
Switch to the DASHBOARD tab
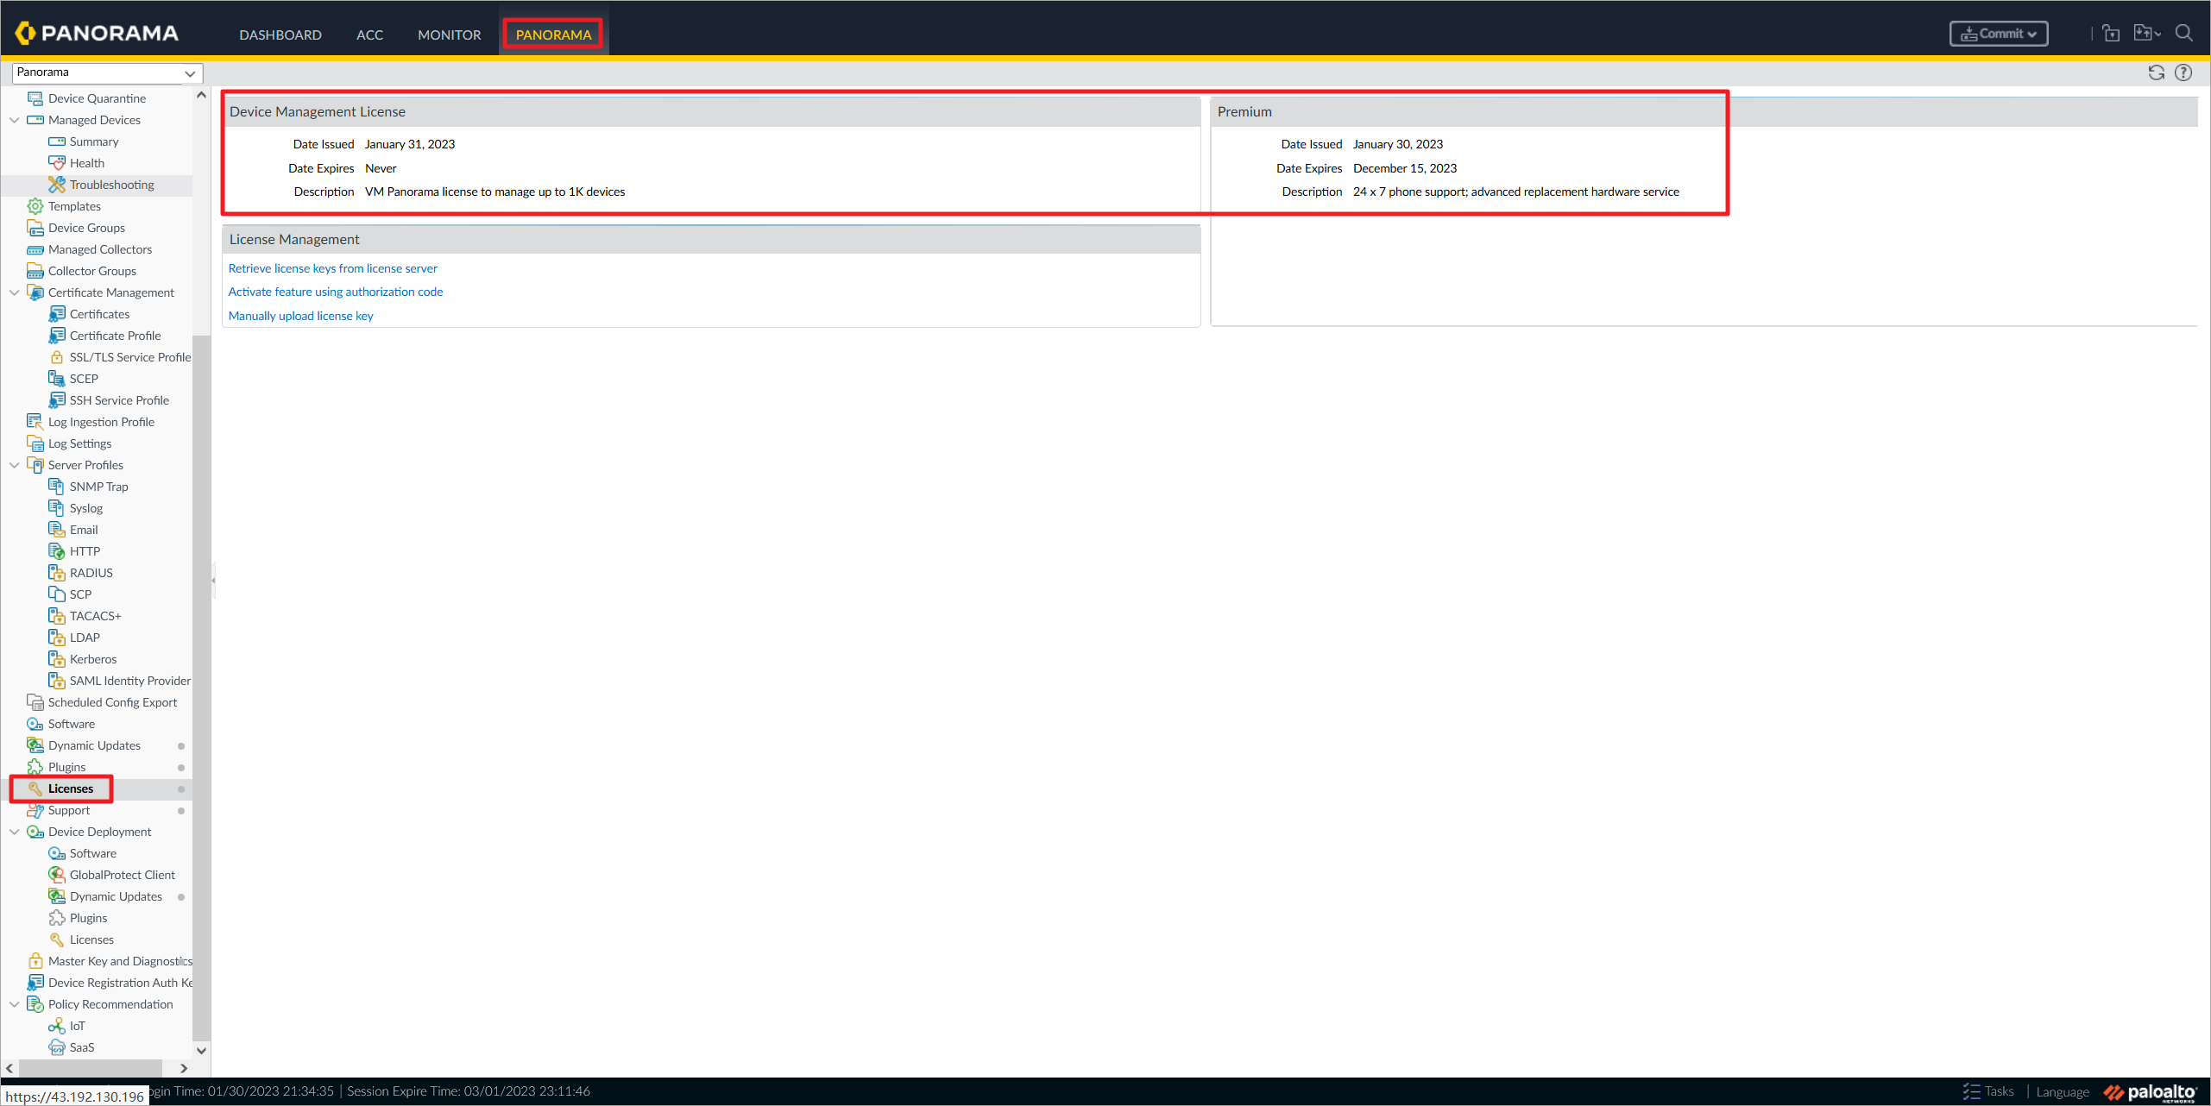[x=280, y=35]
